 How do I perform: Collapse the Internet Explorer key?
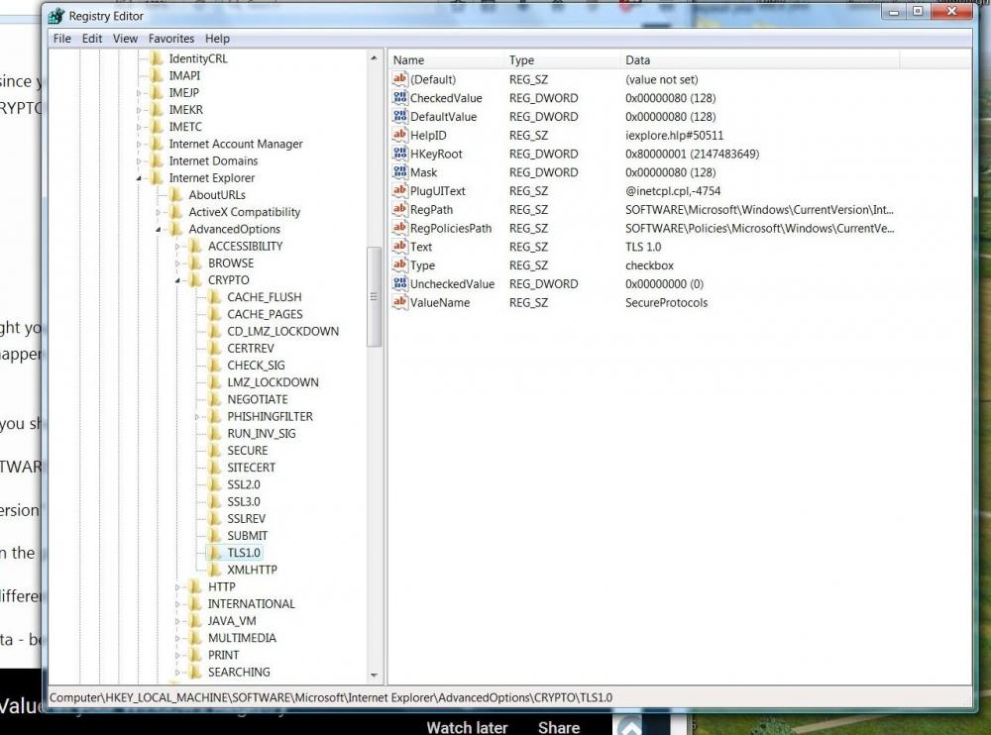coord(140,179)
